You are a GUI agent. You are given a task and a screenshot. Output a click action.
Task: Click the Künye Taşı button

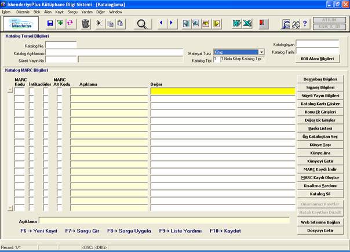pyautogui.click(x=320, y=145)
